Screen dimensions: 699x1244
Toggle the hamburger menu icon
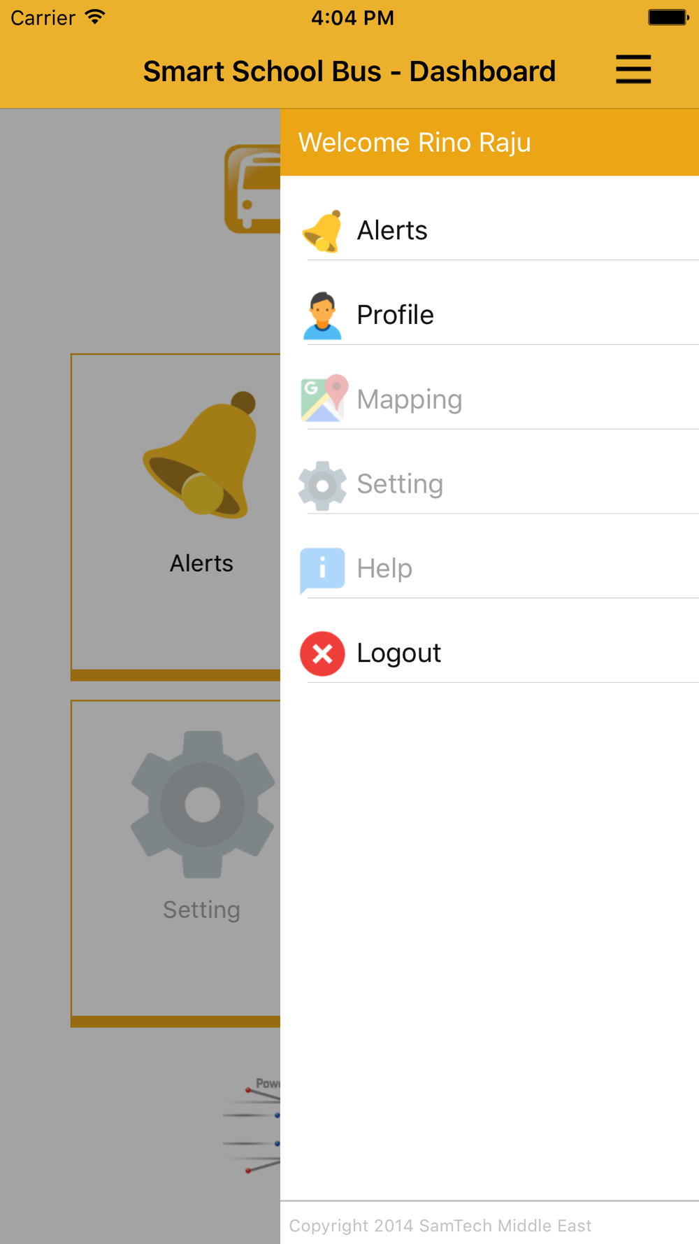[633, 70]
